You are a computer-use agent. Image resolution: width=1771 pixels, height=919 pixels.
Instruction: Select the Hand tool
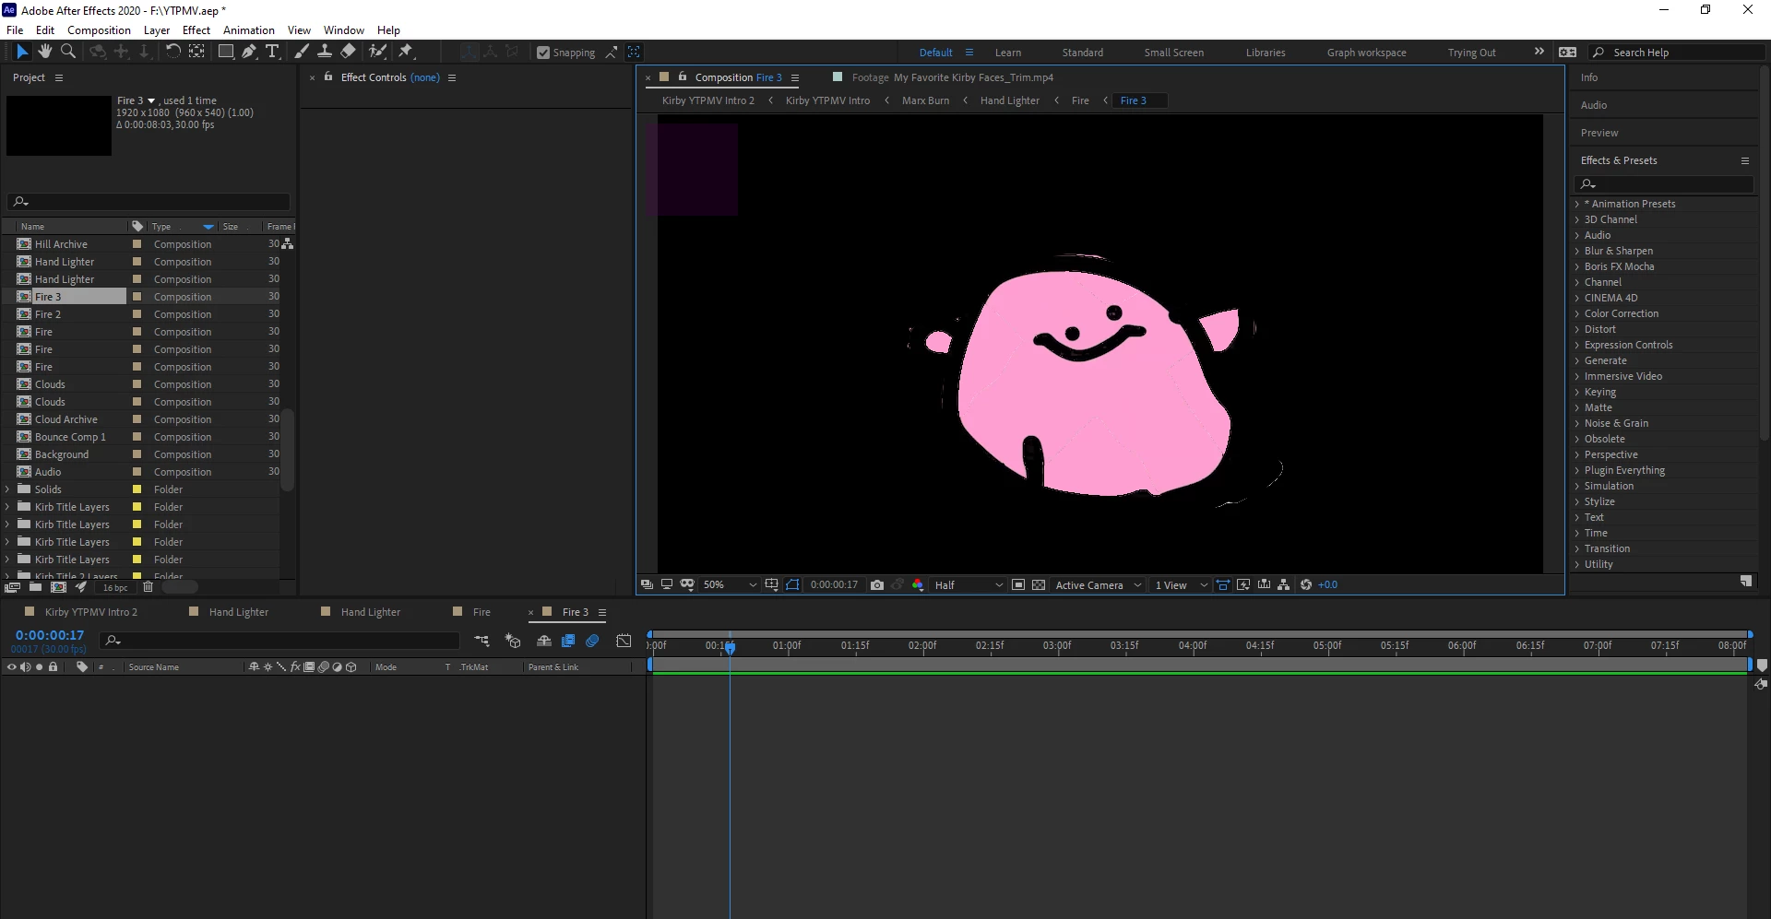pyautogui.click(x=44, y=52)
